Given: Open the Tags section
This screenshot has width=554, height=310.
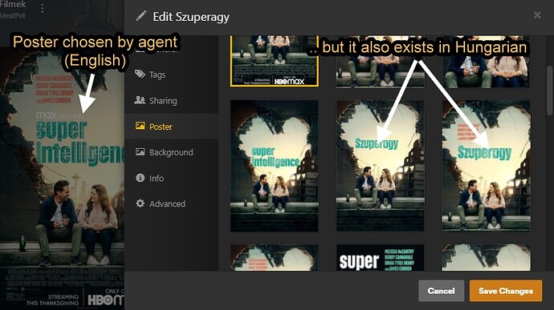Looking at the screenshot, I should (x=171, y=74).
